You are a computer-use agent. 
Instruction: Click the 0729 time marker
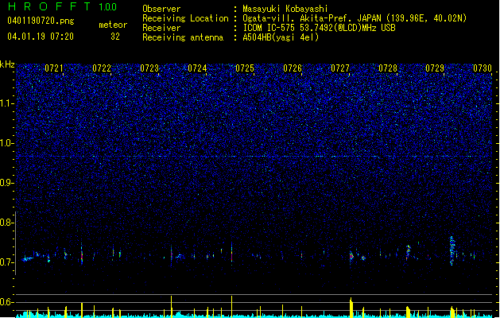click(435, 68)
